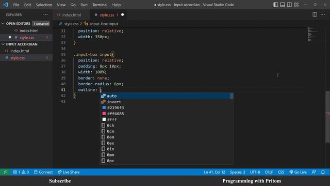Select 0in unit suggestion

point(166,149)
